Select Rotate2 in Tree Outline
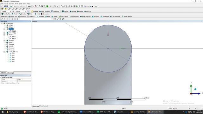The image size is (203, 114). tap(11, 46)
